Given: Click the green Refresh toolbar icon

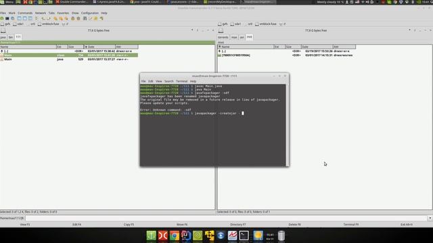Looking at the screenshot, I should [x=2, y=18].
